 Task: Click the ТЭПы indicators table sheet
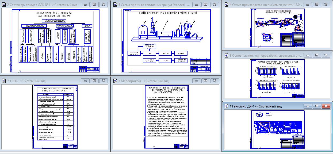tap(55, 117)
